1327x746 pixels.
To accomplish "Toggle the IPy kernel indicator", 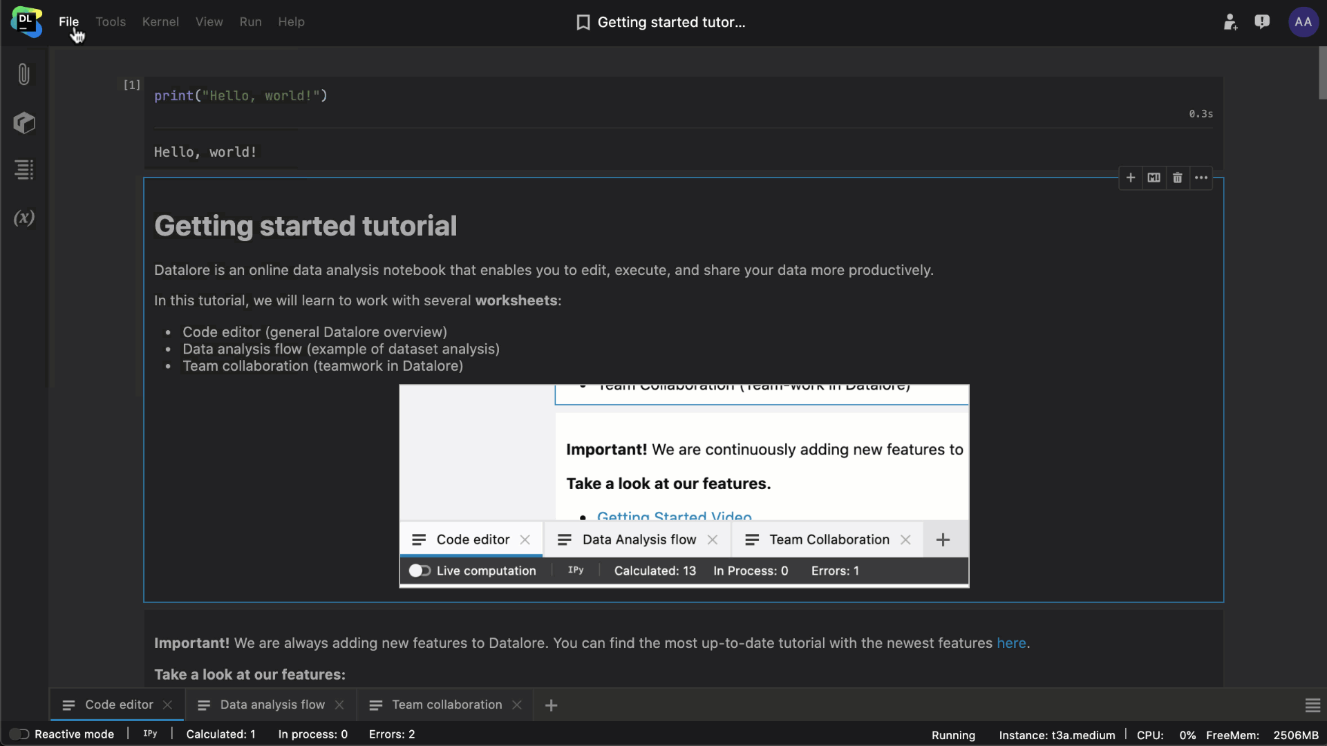I will [149, 734].
